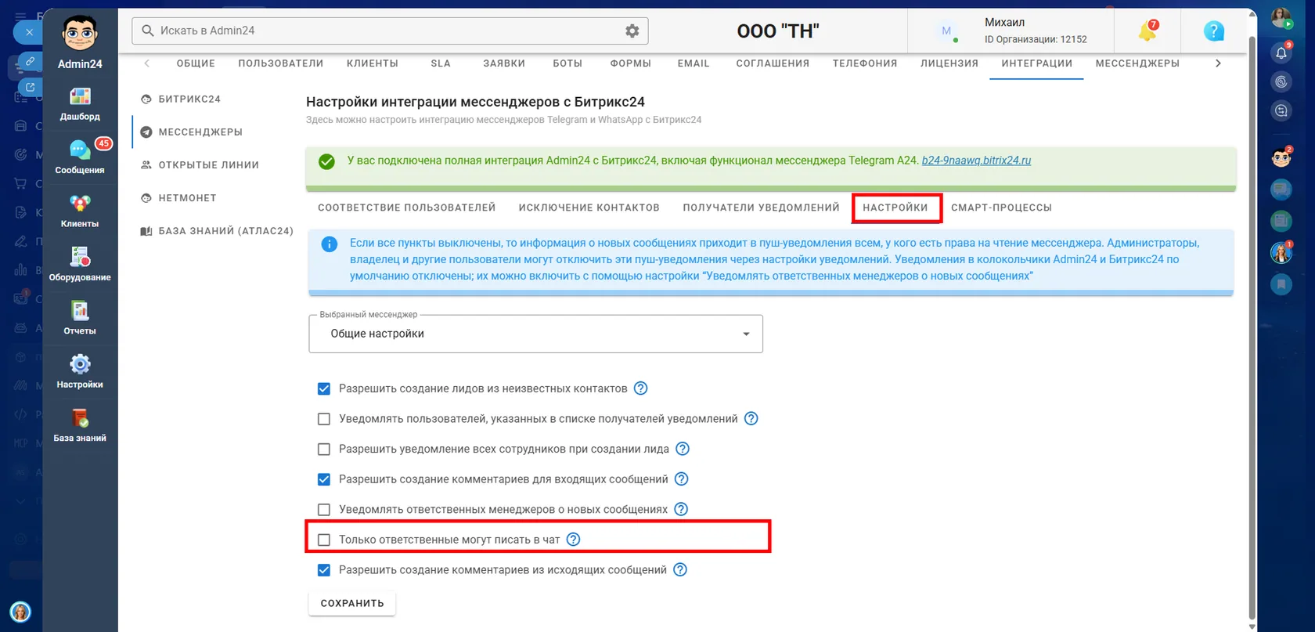Open the Оборудование section

click(80, 264)
